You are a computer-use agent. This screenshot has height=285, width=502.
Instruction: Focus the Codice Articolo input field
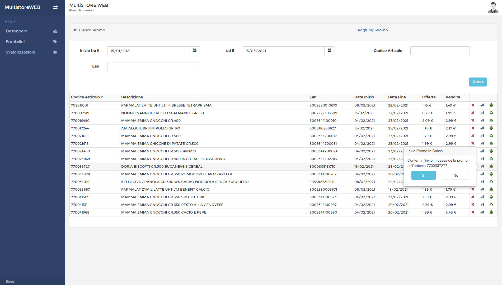point(440,51)
